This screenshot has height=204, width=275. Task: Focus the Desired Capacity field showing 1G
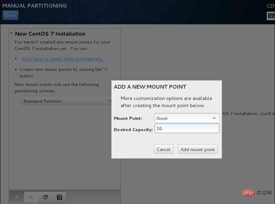coord(187,128)
